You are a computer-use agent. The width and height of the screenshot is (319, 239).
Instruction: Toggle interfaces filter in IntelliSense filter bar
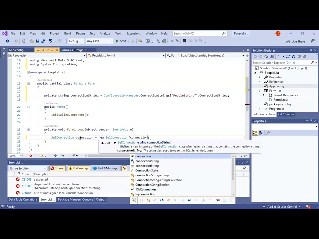tap(161, 200)
